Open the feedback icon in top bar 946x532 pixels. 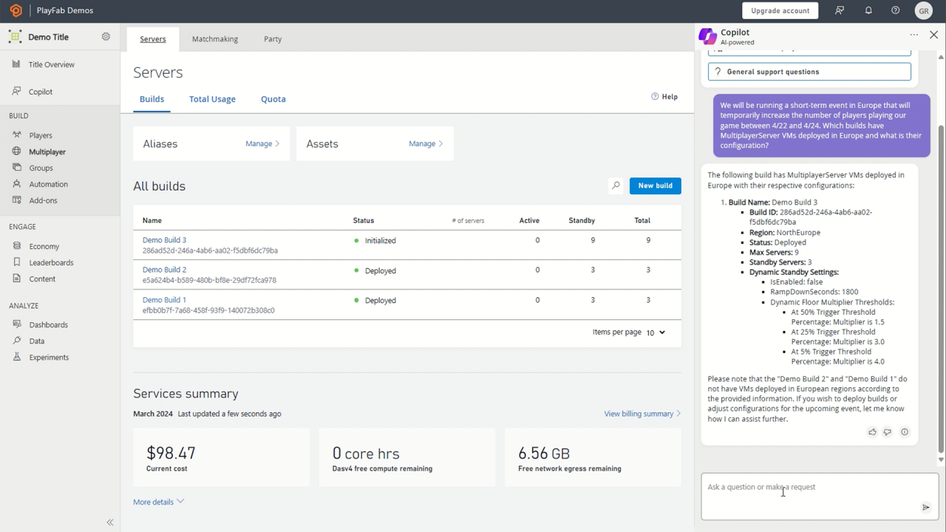click(840, 10)
